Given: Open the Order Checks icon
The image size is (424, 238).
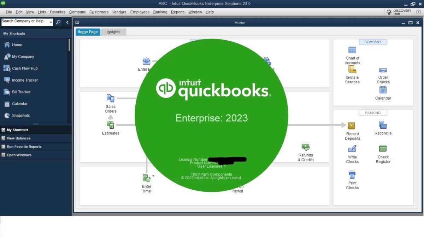Looking at the screenshot, I should point(383,70).
